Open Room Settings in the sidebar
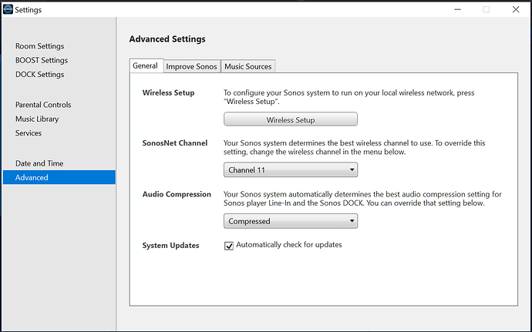This screenshot has width=532, height=332. (39, 46)
